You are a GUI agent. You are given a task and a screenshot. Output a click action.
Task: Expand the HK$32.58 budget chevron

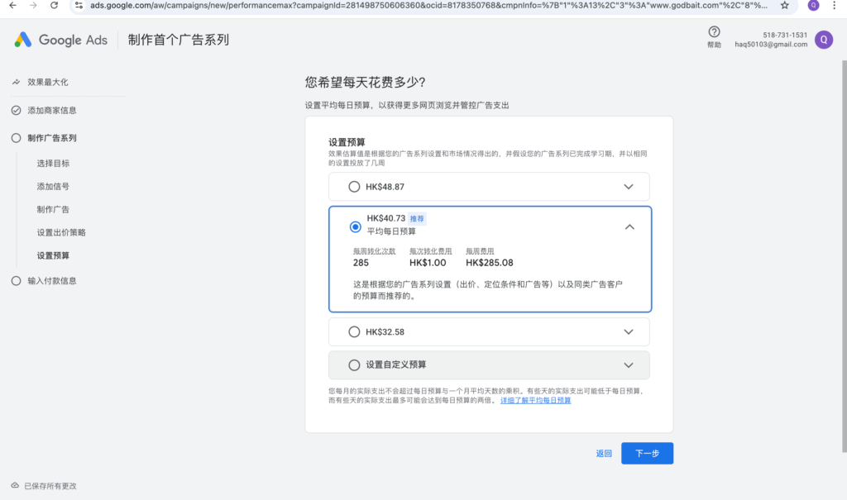[629, 332]
